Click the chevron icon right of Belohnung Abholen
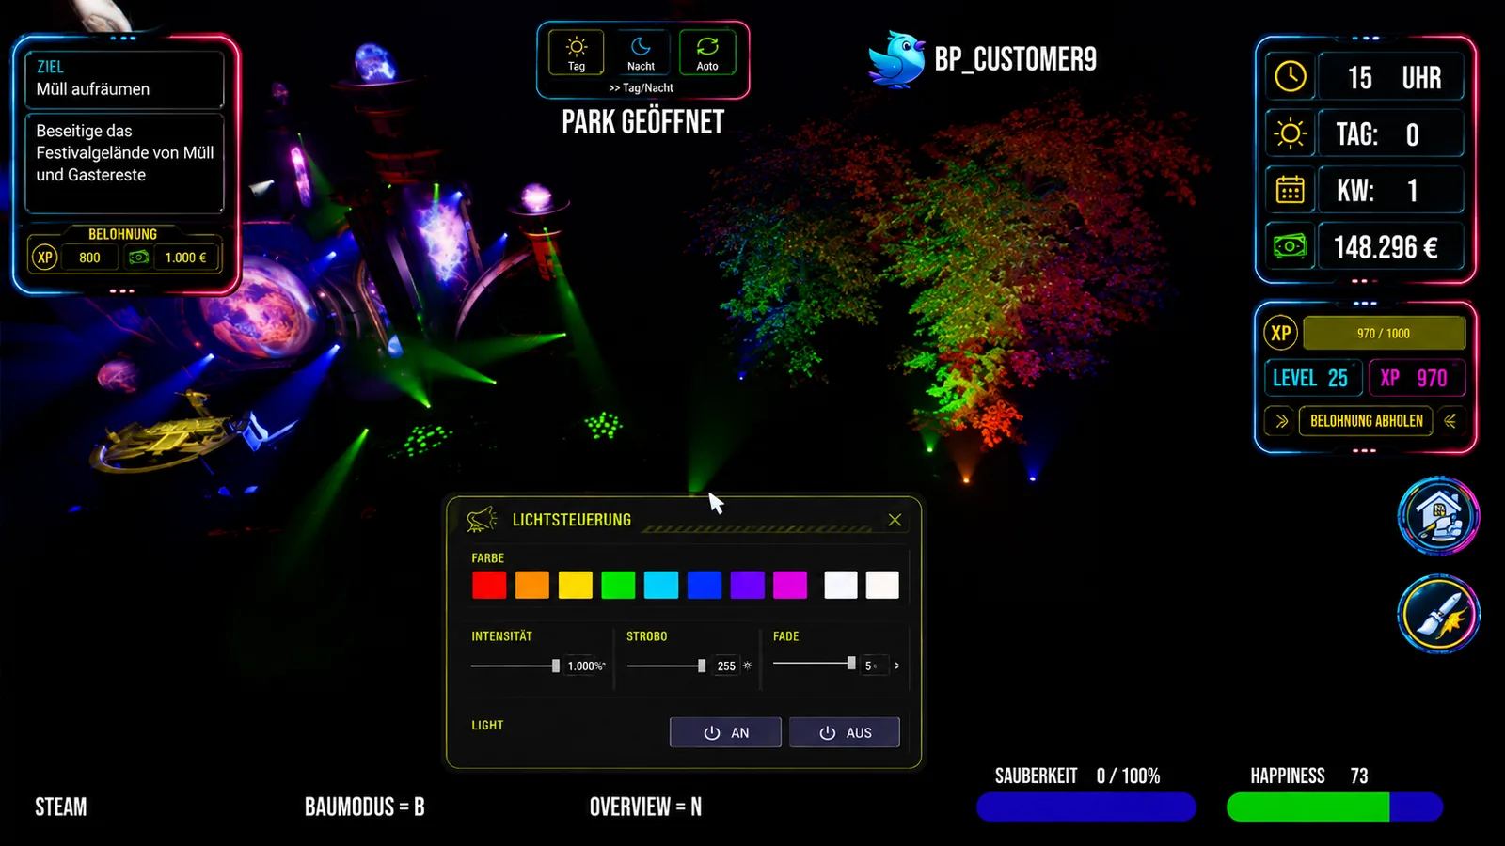 pos(1450,421)
